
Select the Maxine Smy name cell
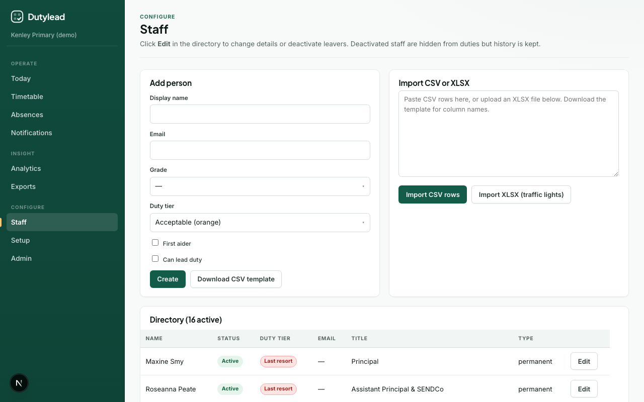[x=165, y=361]
